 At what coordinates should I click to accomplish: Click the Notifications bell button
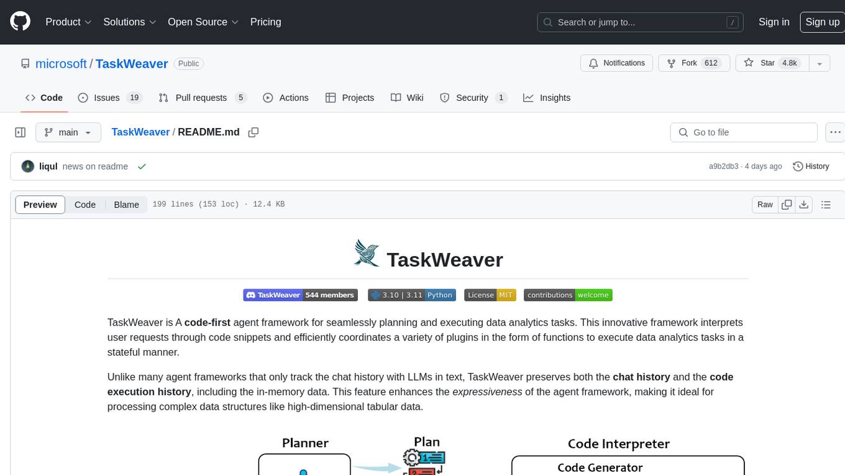pos(617,63)
